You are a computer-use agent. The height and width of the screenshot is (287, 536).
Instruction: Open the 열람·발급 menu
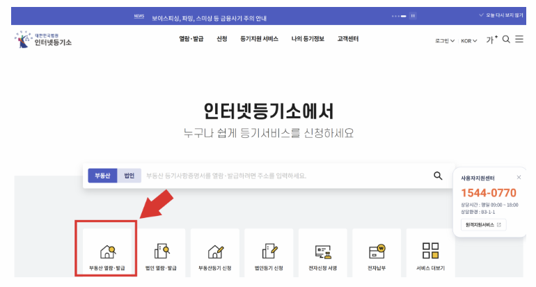[x=191, y=39]
